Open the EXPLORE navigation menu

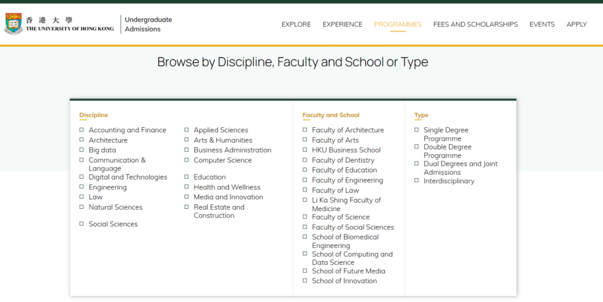point(296,24)
